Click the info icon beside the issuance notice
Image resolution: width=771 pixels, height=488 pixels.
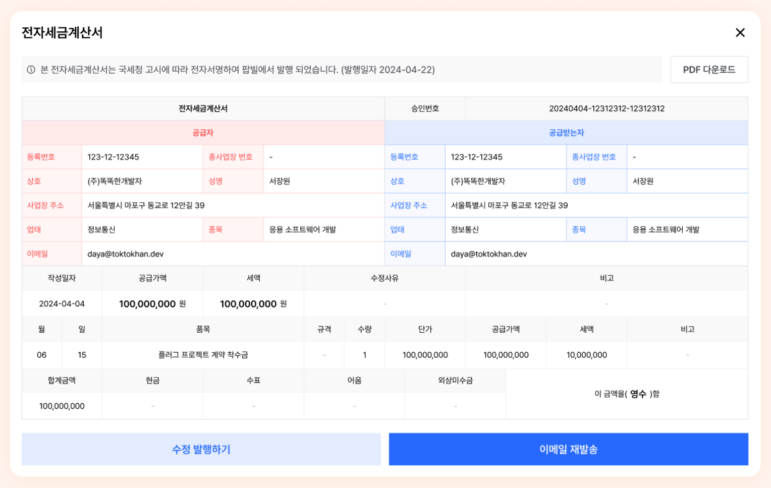click(31, 70)
